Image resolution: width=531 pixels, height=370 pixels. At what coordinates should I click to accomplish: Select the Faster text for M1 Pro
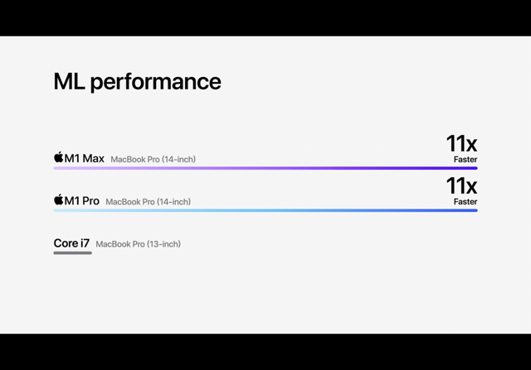pyautogui.click(x=465, y=202)
